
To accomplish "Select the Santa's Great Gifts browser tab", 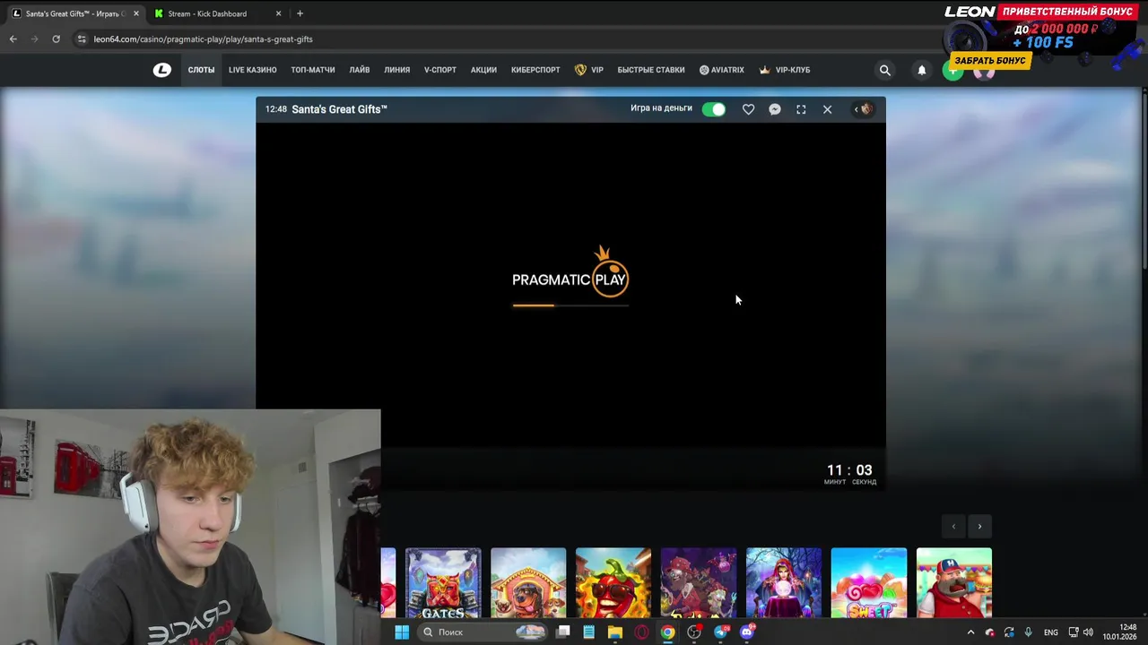I will (75, 13).
